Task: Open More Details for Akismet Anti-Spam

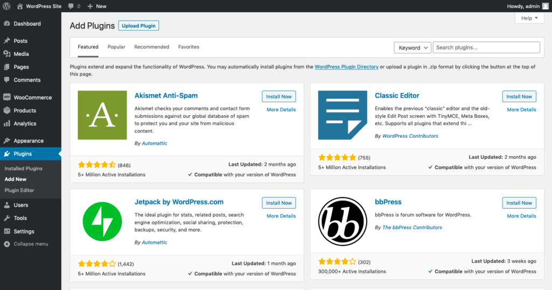Action: tap(281, 110)
